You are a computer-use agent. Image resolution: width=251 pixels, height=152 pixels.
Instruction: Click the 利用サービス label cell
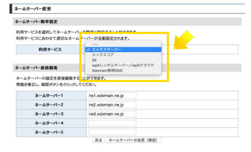pyautogui.click(x=50, y=50)
